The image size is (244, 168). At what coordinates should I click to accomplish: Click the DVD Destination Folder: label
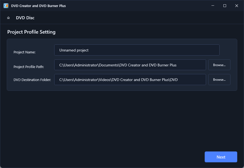click(x=32, y=80)
